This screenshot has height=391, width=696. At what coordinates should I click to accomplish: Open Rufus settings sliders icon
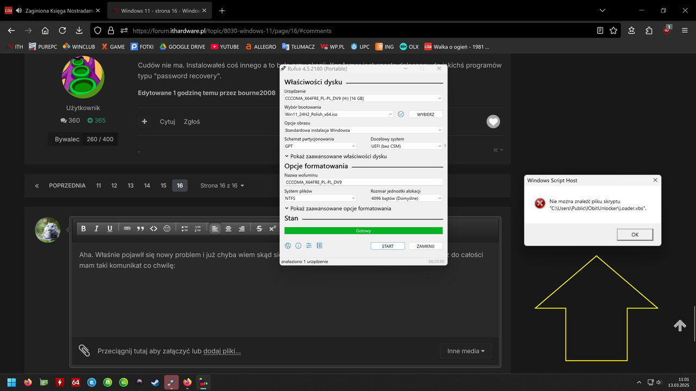pos(309,245)
